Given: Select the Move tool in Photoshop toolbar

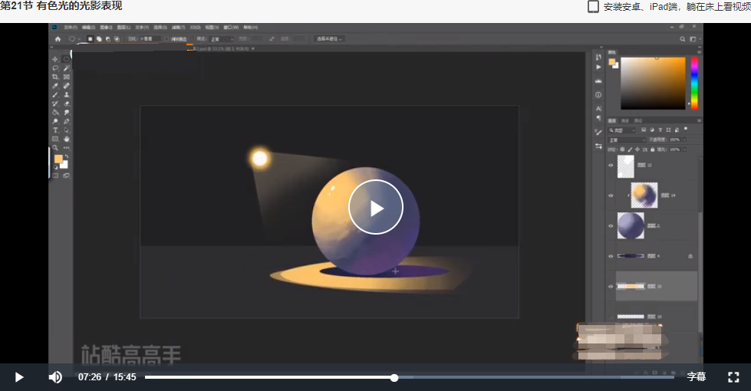Looking at the screenshot, I should [55, 59].
